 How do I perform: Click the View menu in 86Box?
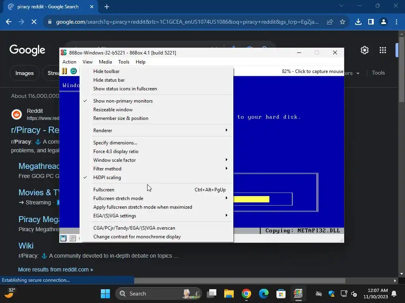pos(87,62)
